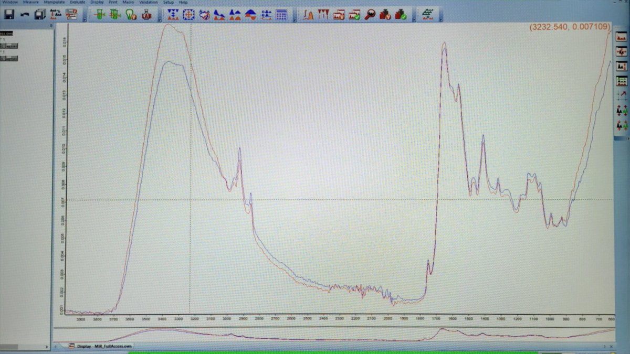This screenshot has width=630, height=354.
Task: Click the red flask quant setup icon
Action: pos(386,15)
